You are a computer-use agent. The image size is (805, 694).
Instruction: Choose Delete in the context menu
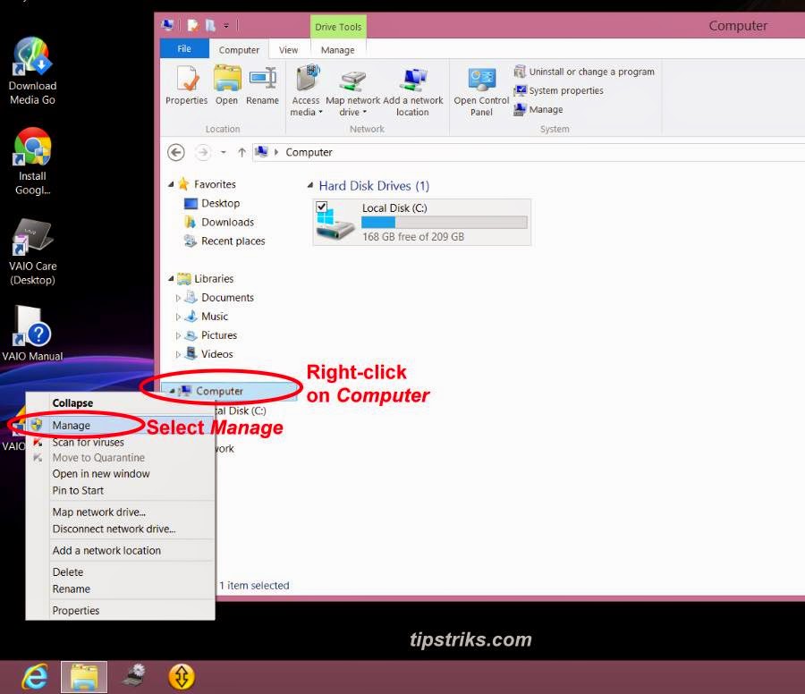(121, 571)
